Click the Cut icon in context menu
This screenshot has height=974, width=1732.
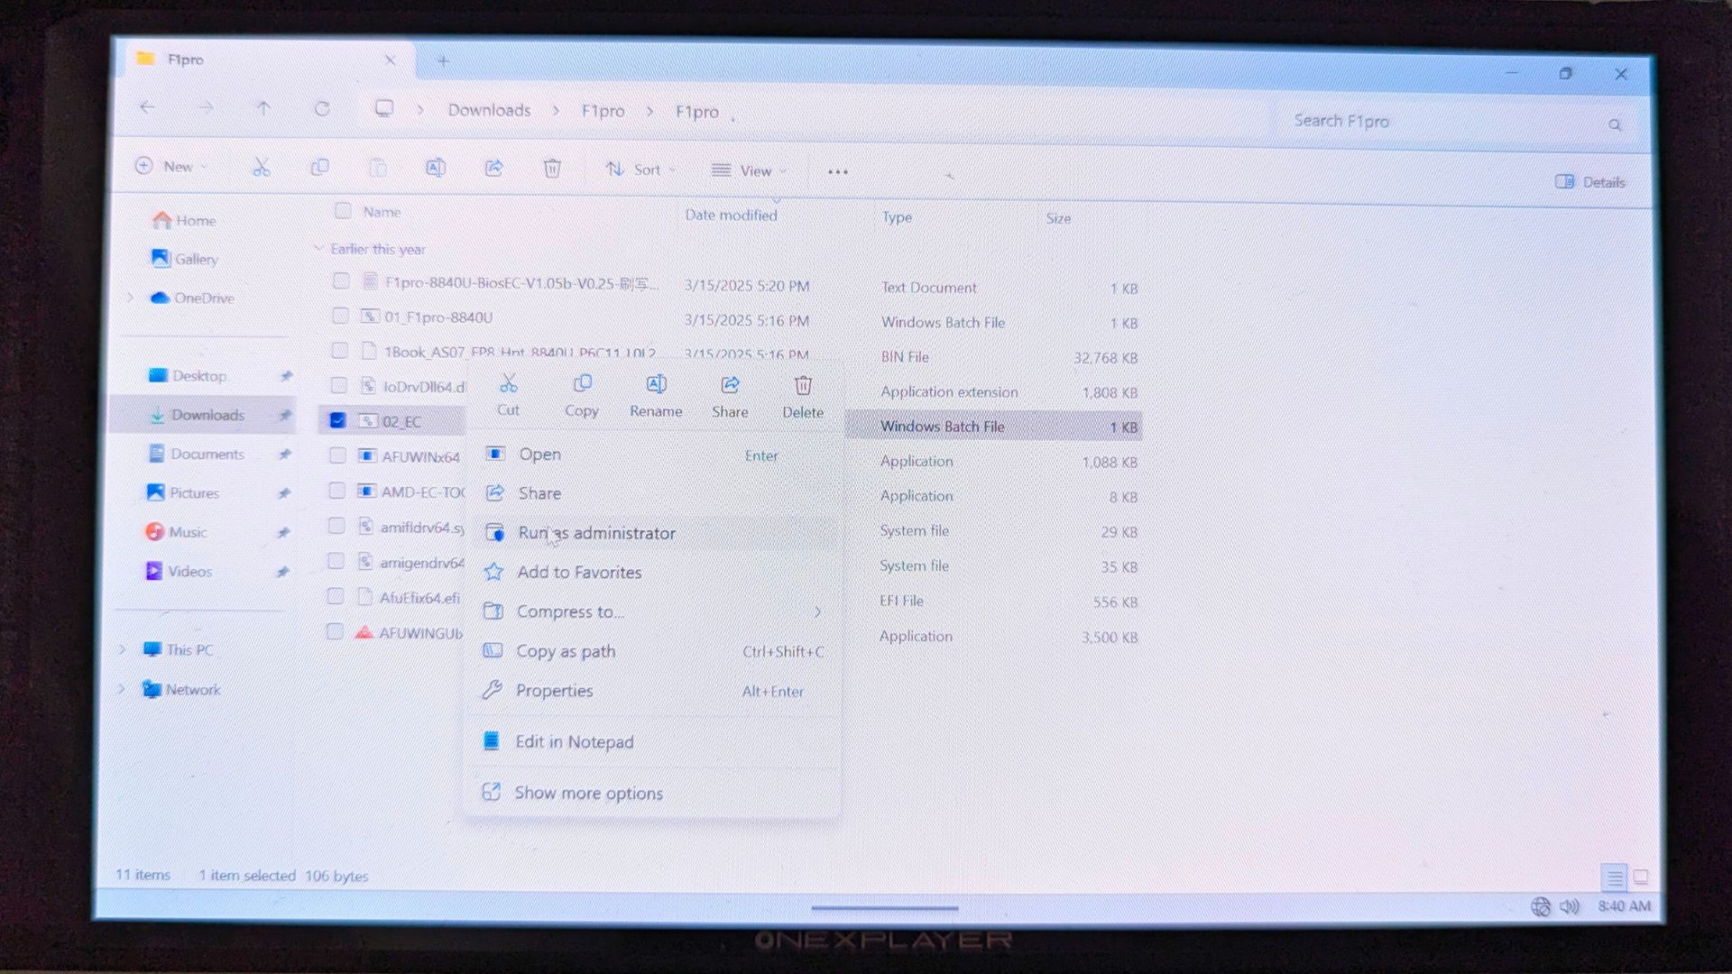(509, 386)
